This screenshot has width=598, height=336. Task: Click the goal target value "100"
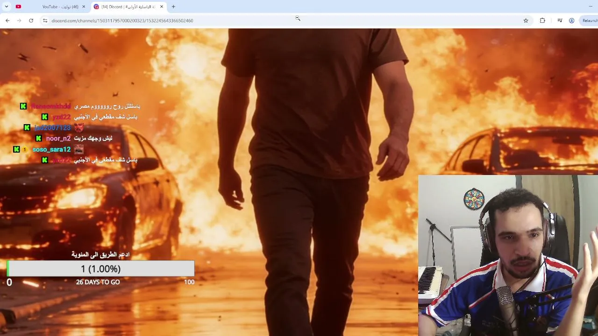pos(189,282)
